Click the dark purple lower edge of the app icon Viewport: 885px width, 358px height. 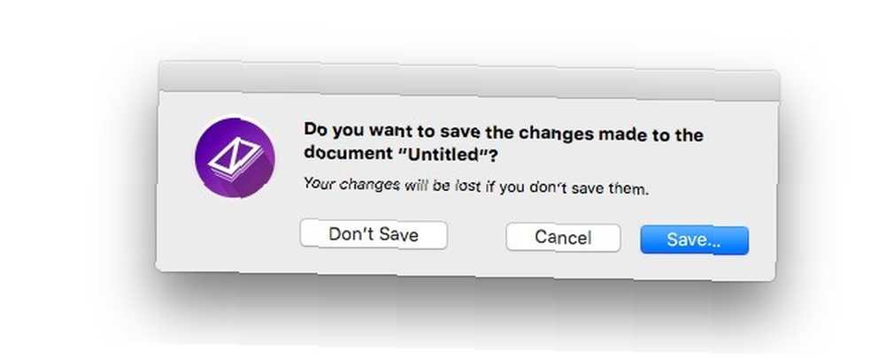235,192
